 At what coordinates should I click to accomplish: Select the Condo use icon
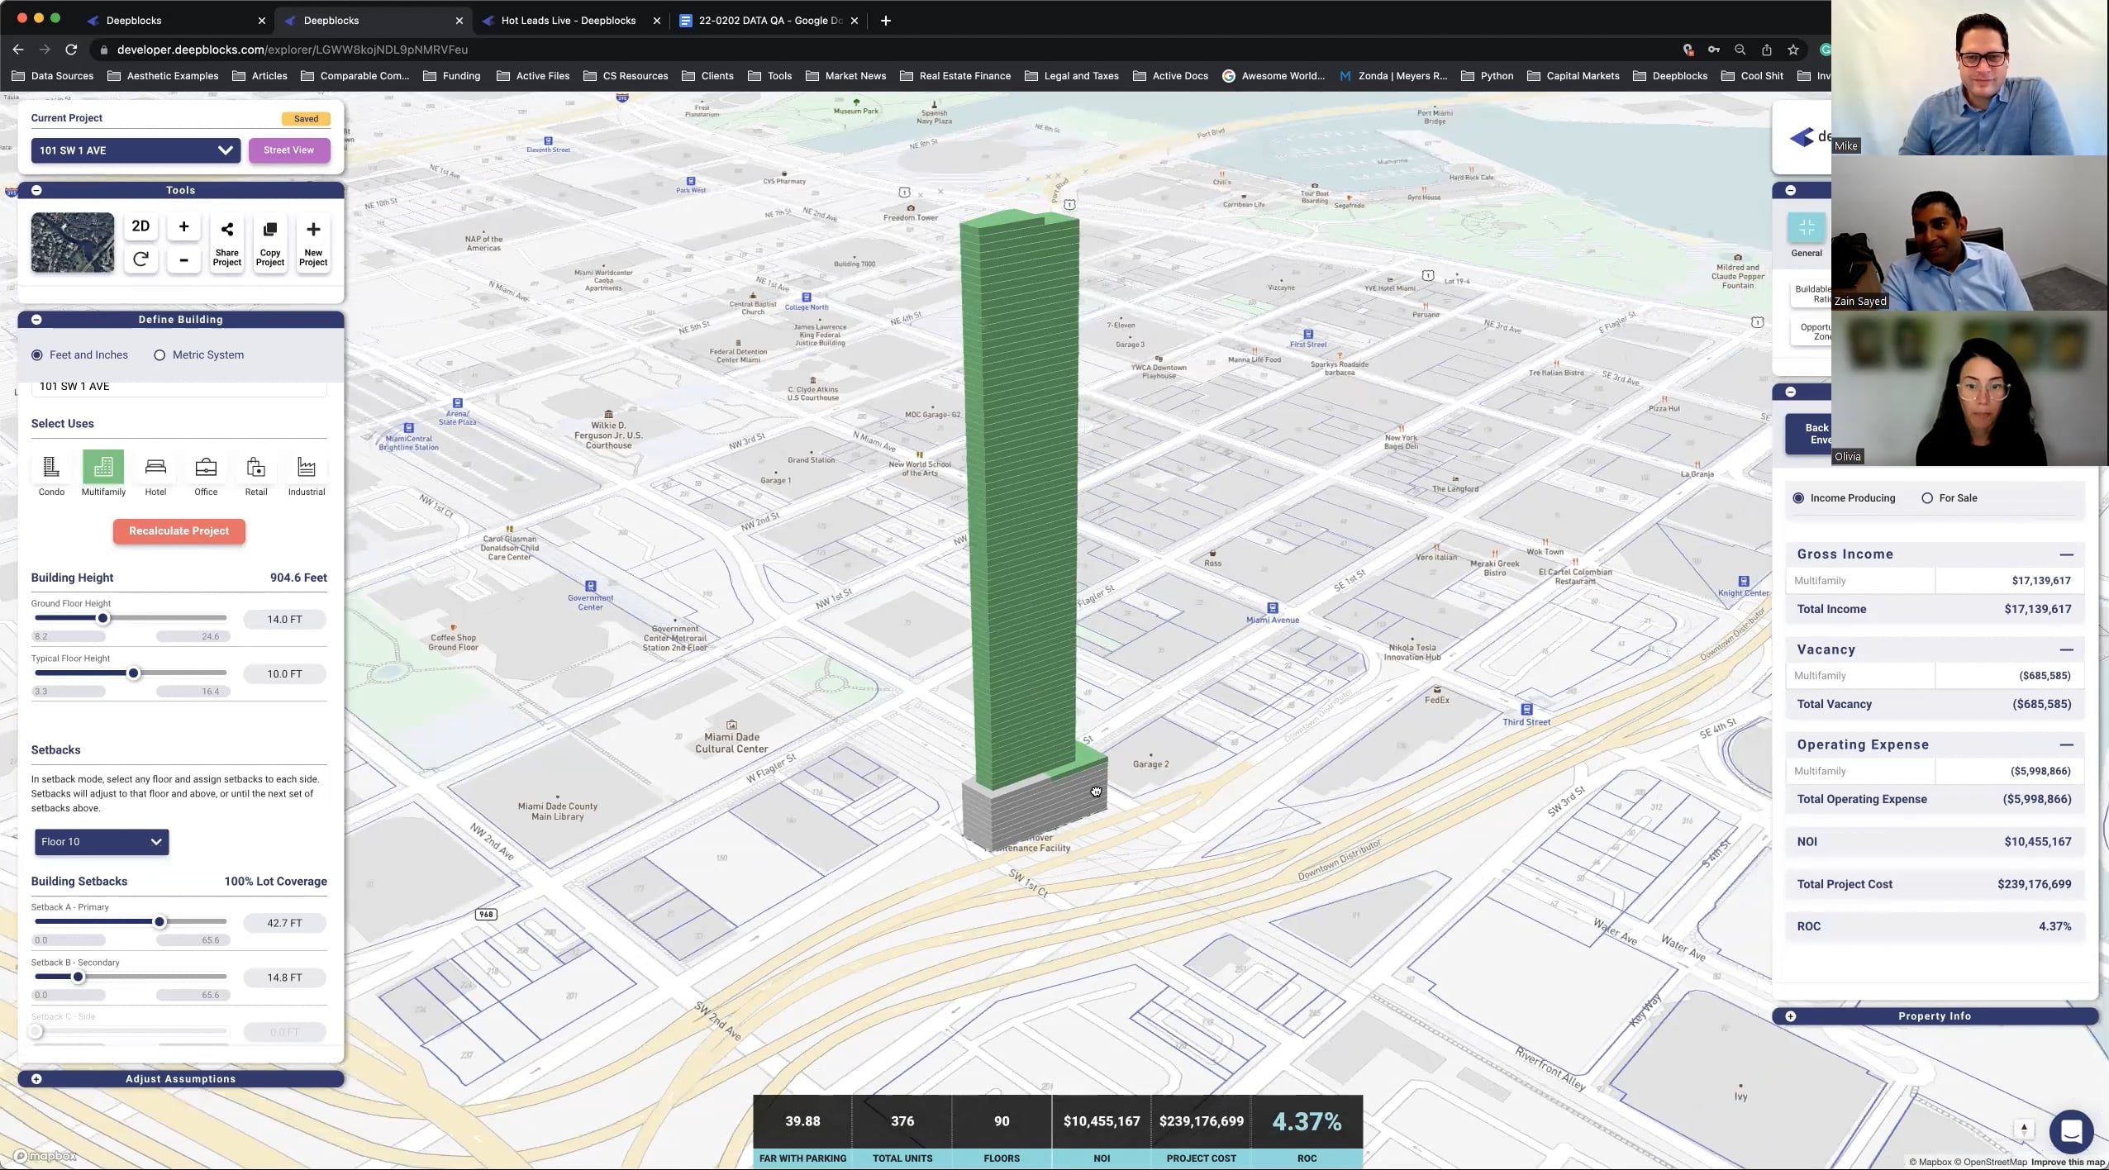click(51, 468)
